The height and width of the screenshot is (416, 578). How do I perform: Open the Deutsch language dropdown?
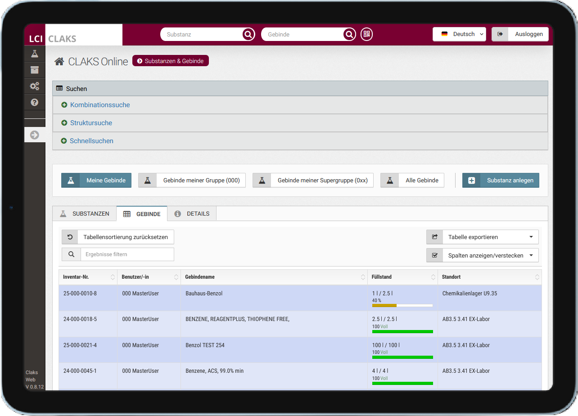tap(459, 34)
